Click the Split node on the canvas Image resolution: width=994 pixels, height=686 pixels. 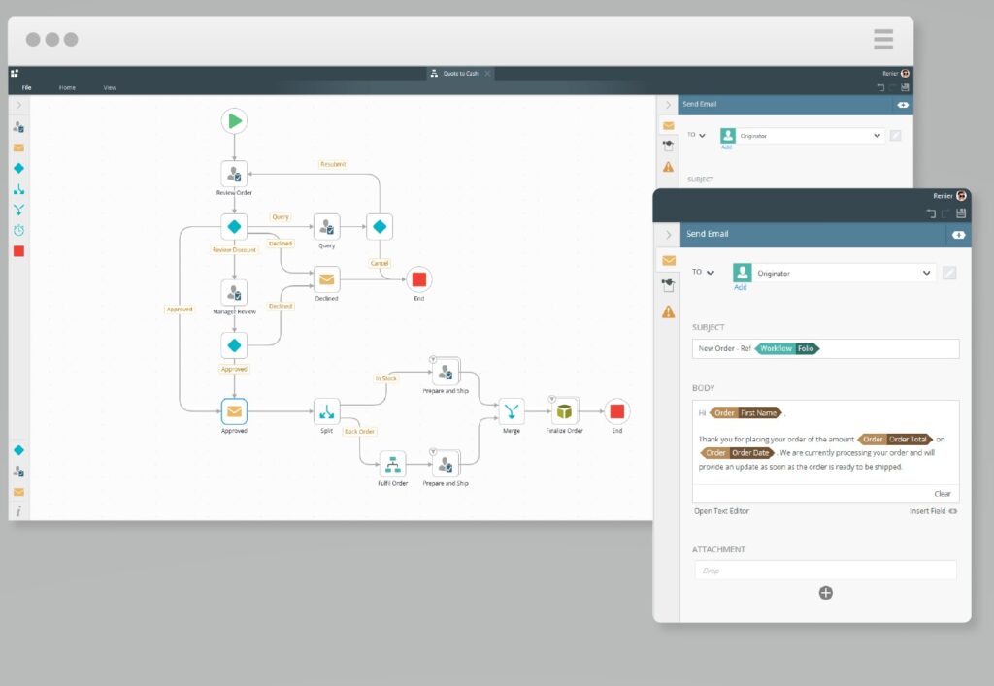click(x=326, y=410)
